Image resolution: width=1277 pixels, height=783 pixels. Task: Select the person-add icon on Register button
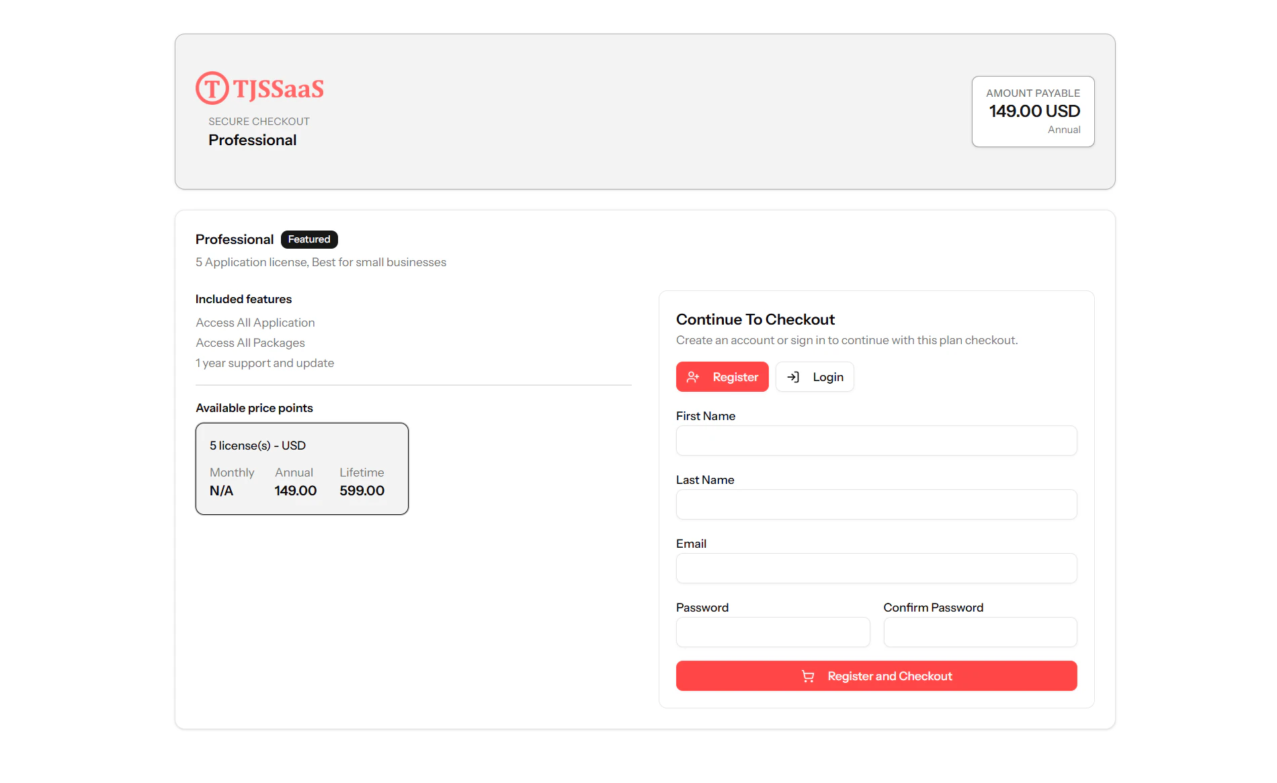tap(692, 377)
